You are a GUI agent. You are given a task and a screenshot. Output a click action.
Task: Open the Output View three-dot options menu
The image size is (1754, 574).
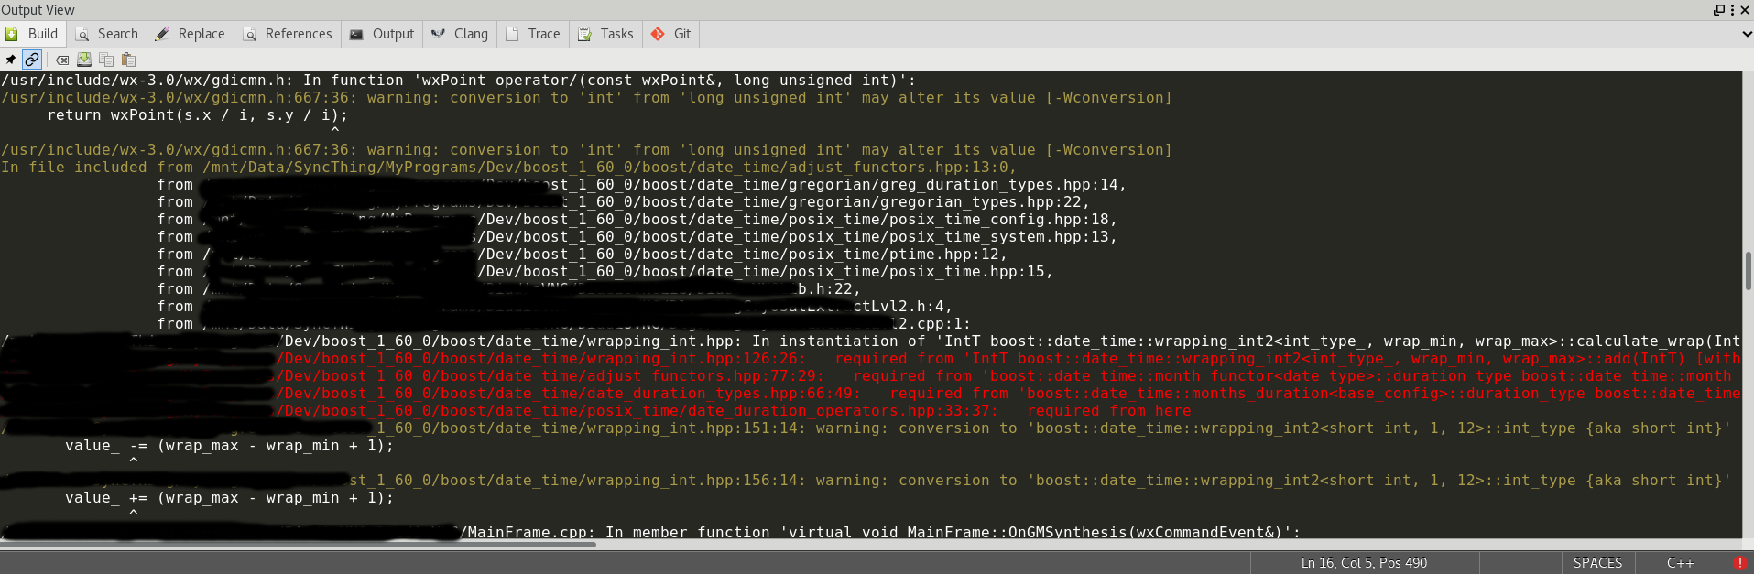pyautogui.click(x=1733, y=10)
